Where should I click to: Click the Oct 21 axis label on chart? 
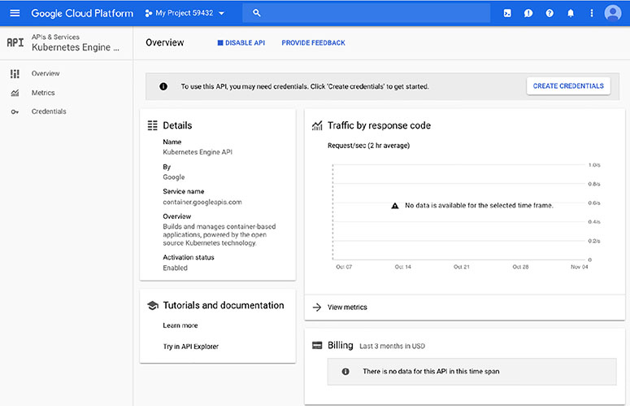pyautogui.click(x=462, y=267)
